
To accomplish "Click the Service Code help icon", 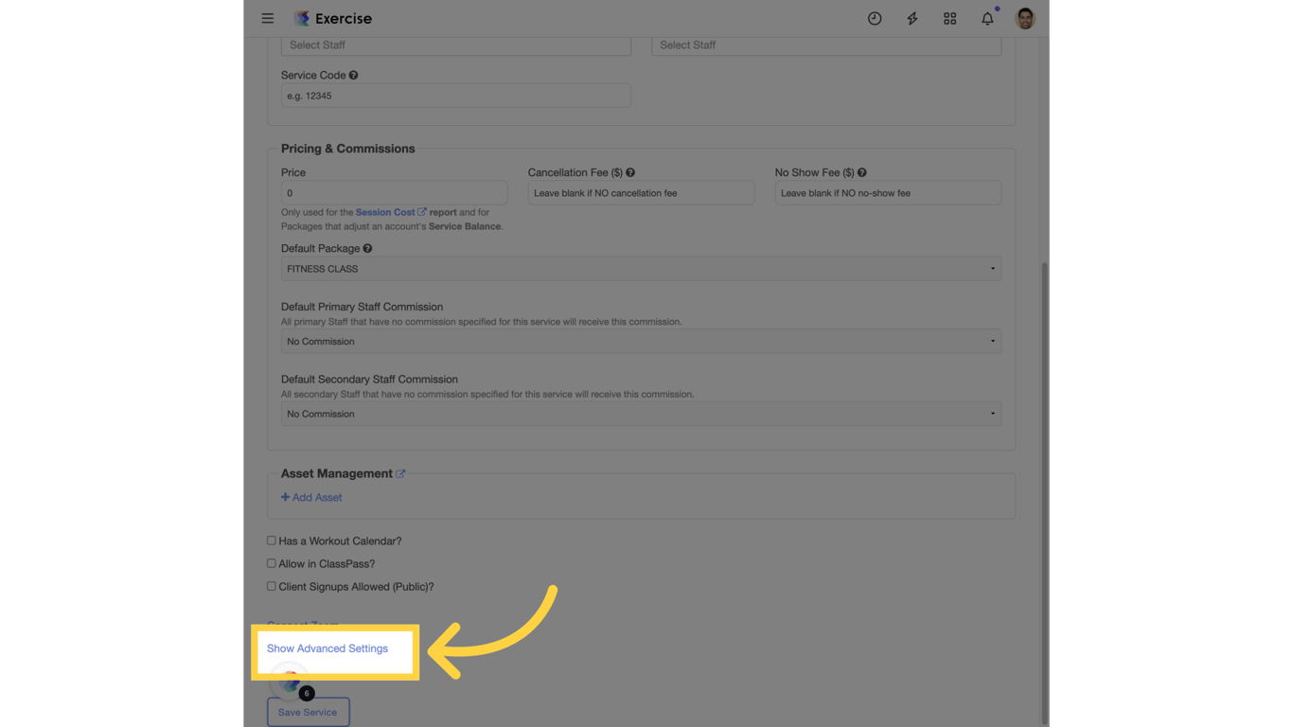I will coord(352,75).
